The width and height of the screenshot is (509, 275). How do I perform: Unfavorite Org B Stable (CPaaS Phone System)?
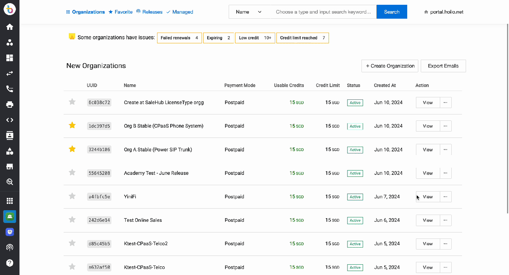pos(72,126)
